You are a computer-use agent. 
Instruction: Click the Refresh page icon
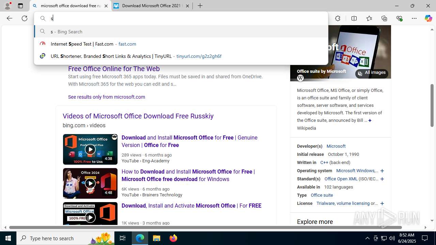tap(25, 18)
